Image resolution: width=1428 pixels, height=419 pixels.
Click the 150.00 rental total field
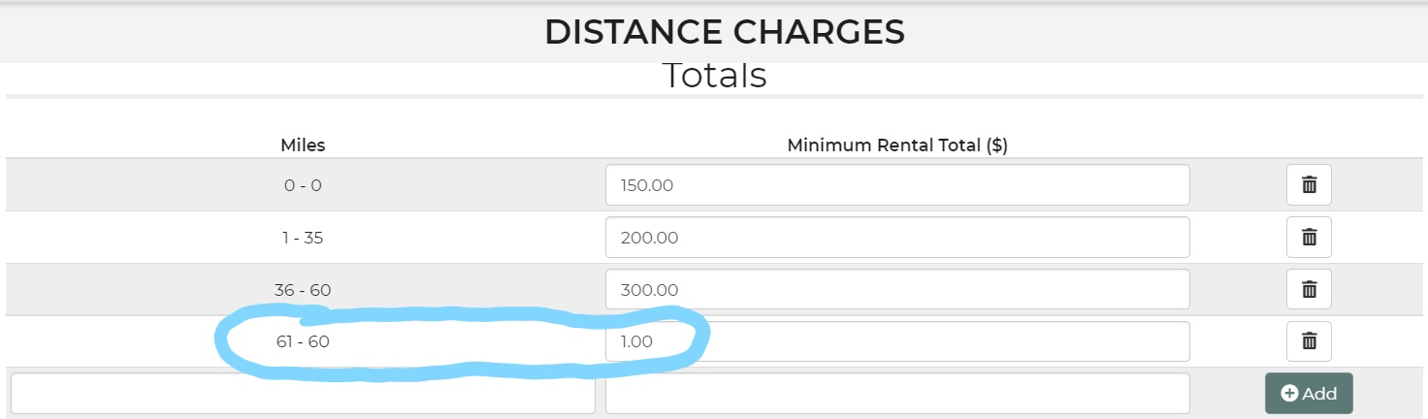click(x=896, y=184)
